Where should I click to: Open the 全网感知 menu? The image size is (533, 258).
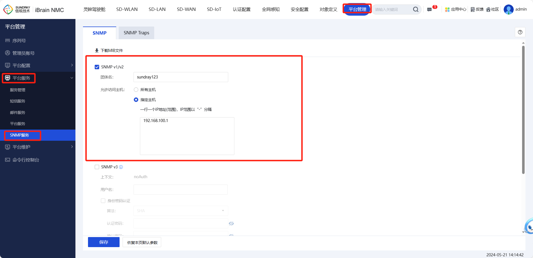271,9
